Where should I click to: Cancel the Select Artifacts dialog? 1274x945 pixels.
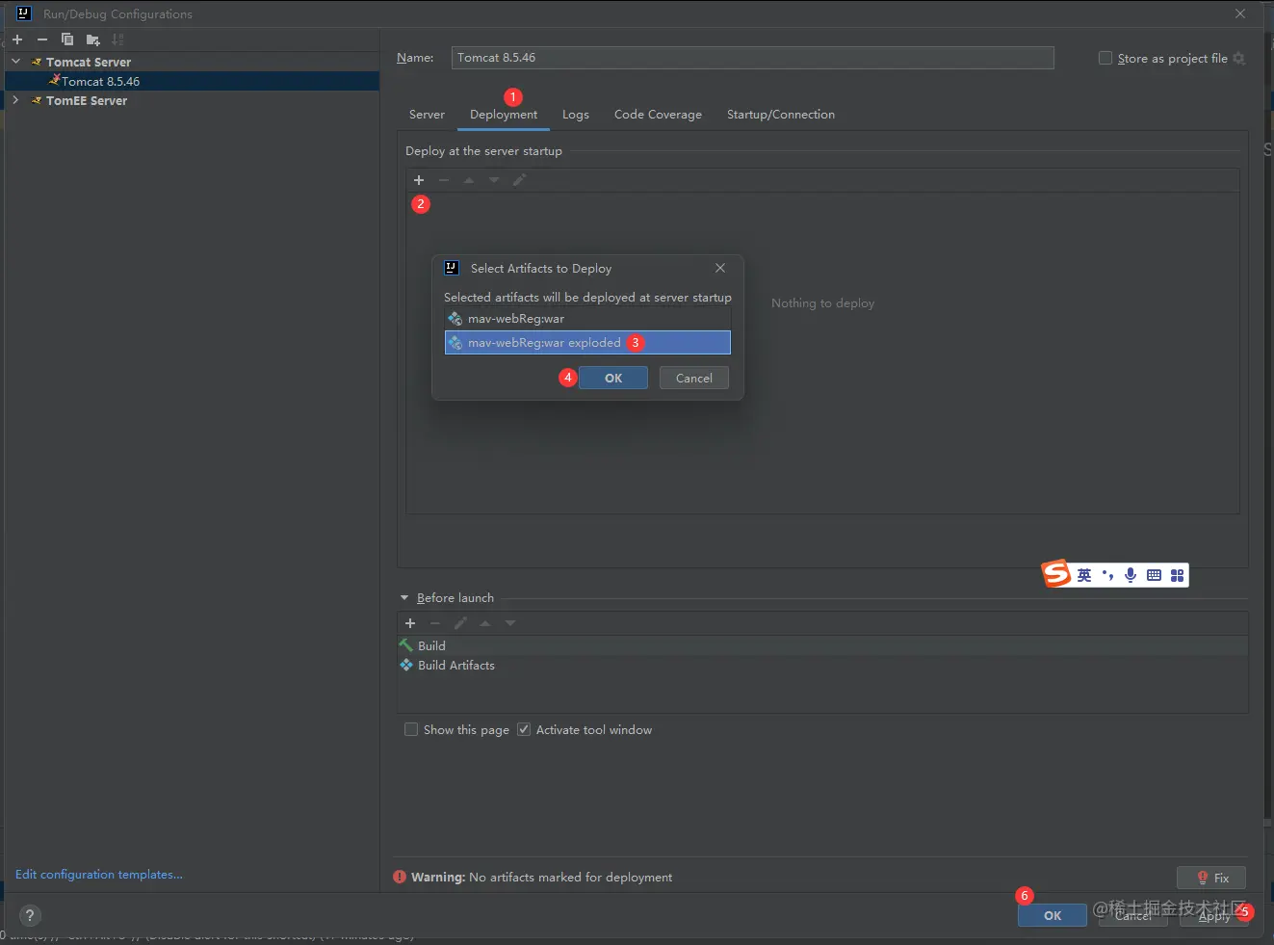[x=694, y=378]
